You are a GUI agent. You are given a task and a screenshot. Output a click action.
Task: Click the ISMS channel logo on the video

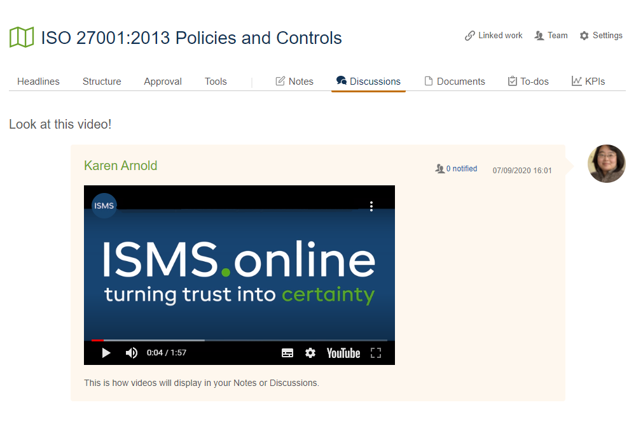(104, 206)
